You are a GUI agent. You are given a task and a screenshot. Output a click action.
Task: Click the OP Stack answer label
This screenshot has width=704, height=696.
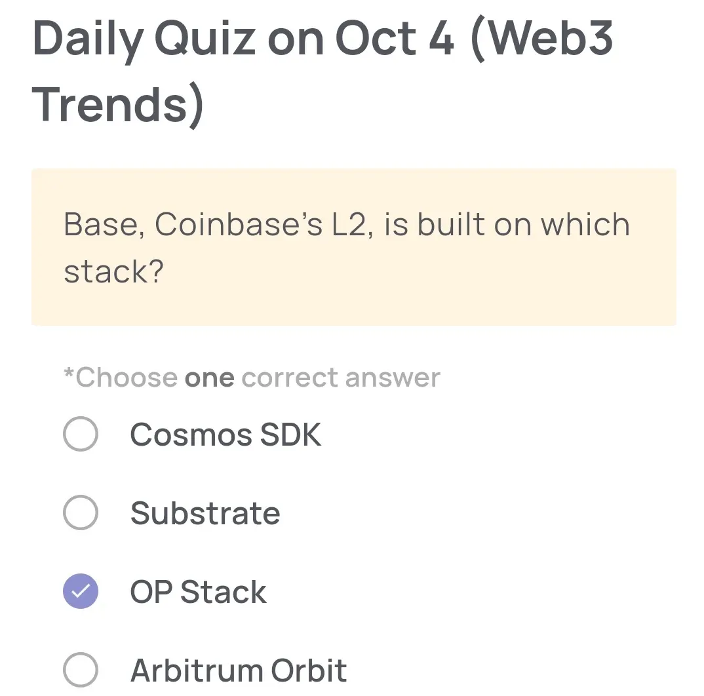pos(198,592)
